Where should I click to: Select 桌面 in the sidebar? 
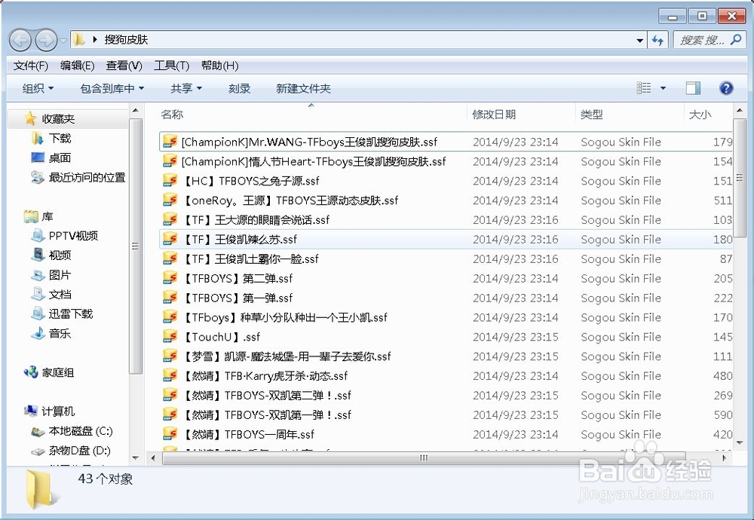60,158
